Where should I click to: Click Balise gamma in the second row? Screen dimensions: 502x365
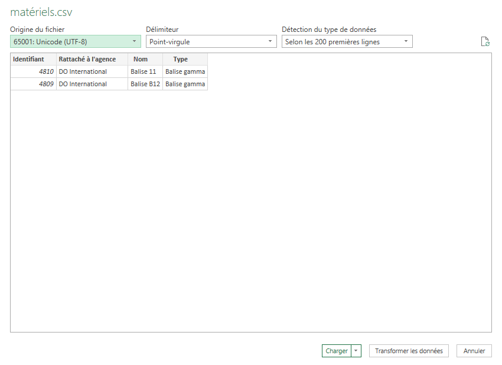[185, 84]
